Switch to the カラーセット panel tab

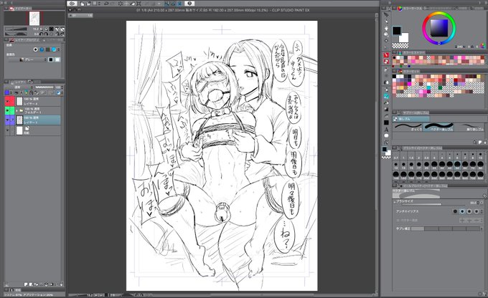pyautogui.click(x=408, y=71)
